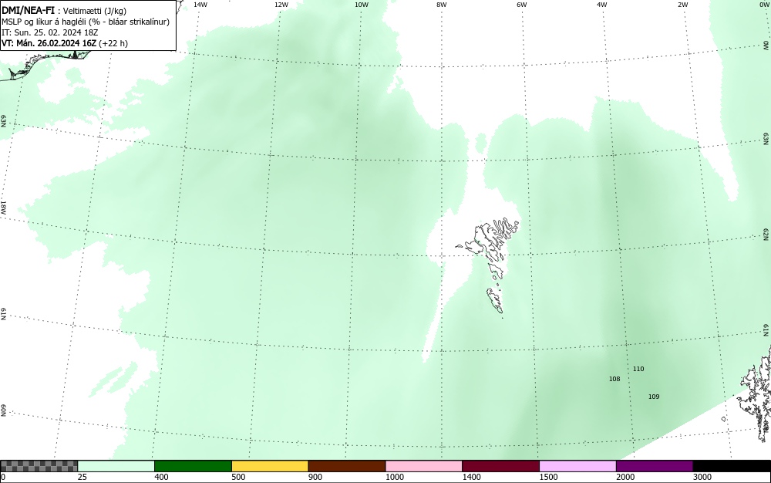The height and width of the screenshot is (483, 771).
Task: Click the 10W longitude label
Action: (x=362, y=5)
